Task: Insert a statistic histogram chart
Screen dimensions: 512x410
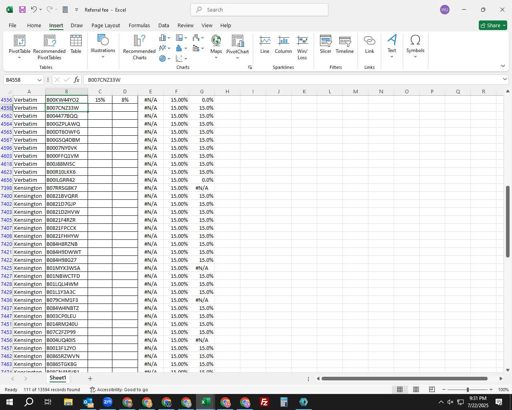Action: (182, 48)
